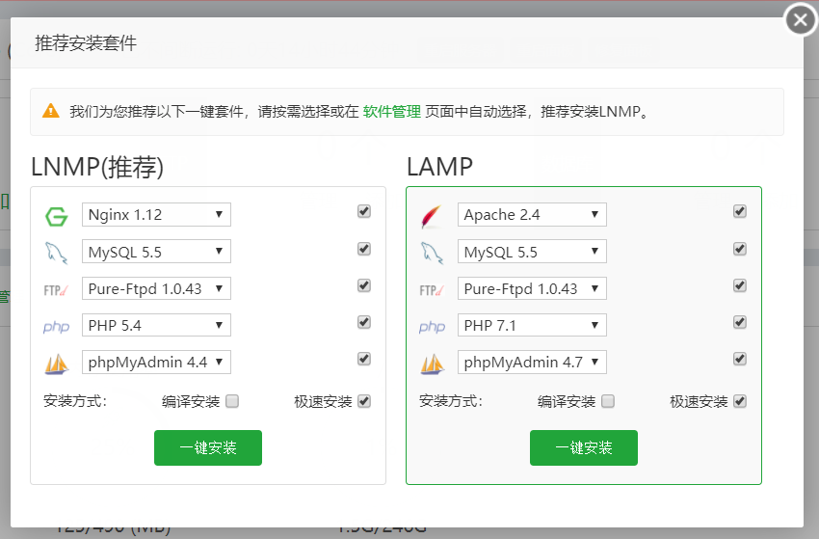
Task: Expand the PHP 7.1 version dropdown
Action: [532, 325]
